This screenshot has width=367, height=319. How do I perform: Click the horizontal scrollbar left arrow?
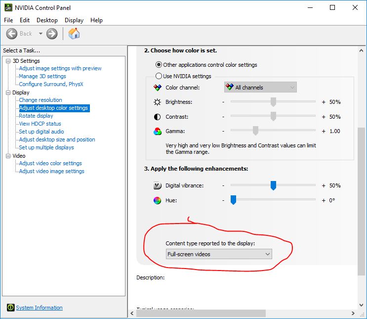(x=132, y=314)
